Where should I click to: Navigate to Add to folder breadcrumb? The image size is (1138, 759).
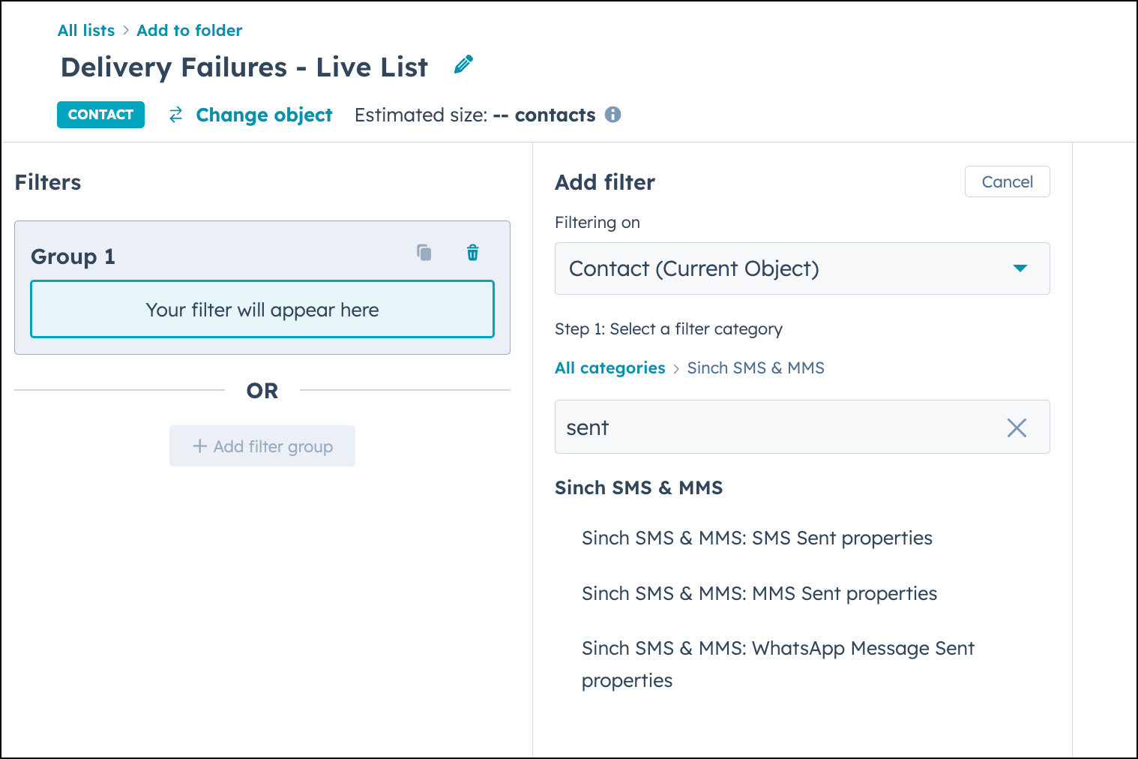click(189, 30)
